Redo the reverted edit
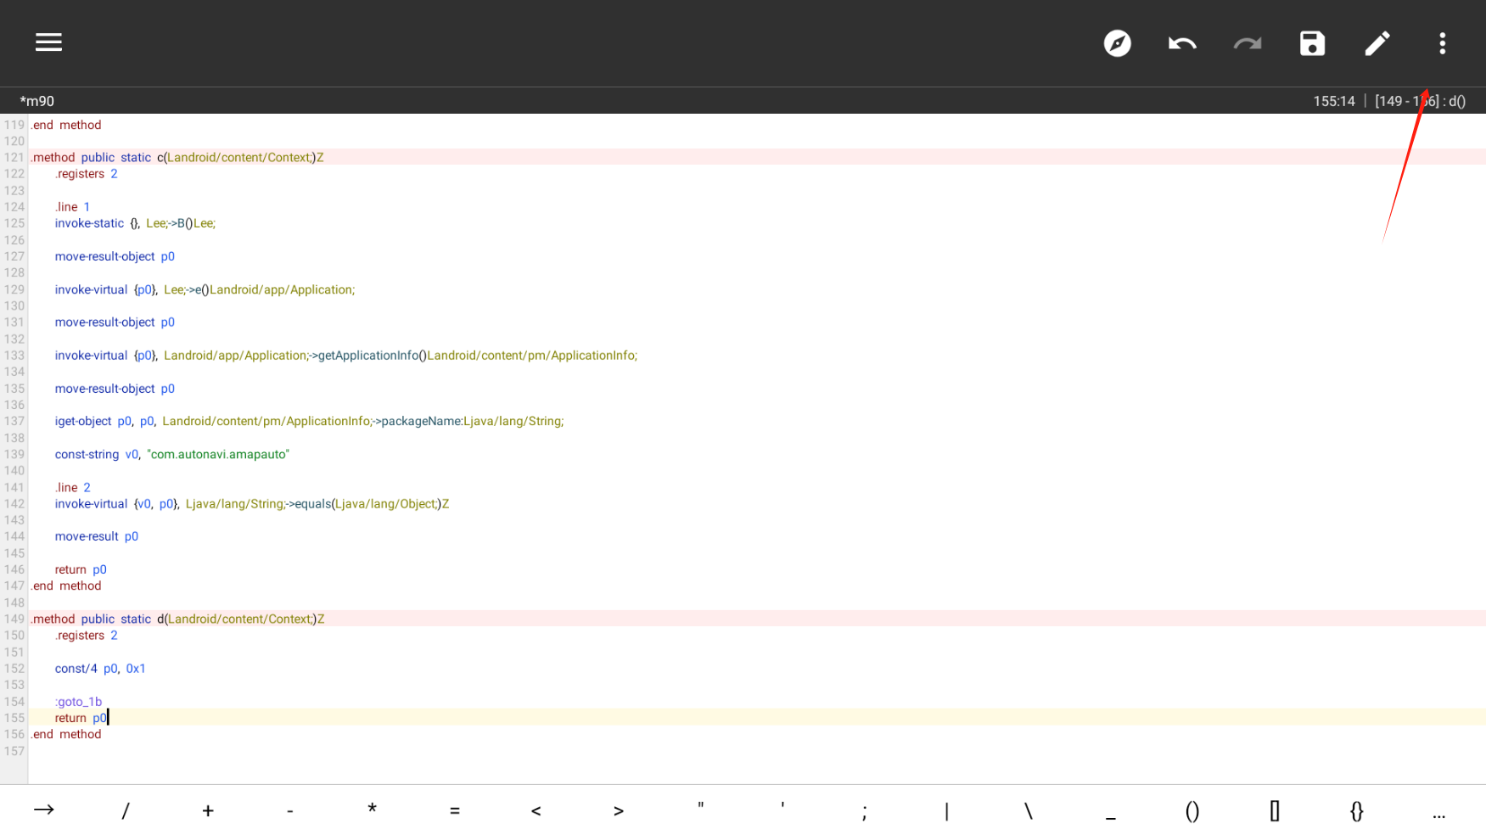 click(1247, 43)
